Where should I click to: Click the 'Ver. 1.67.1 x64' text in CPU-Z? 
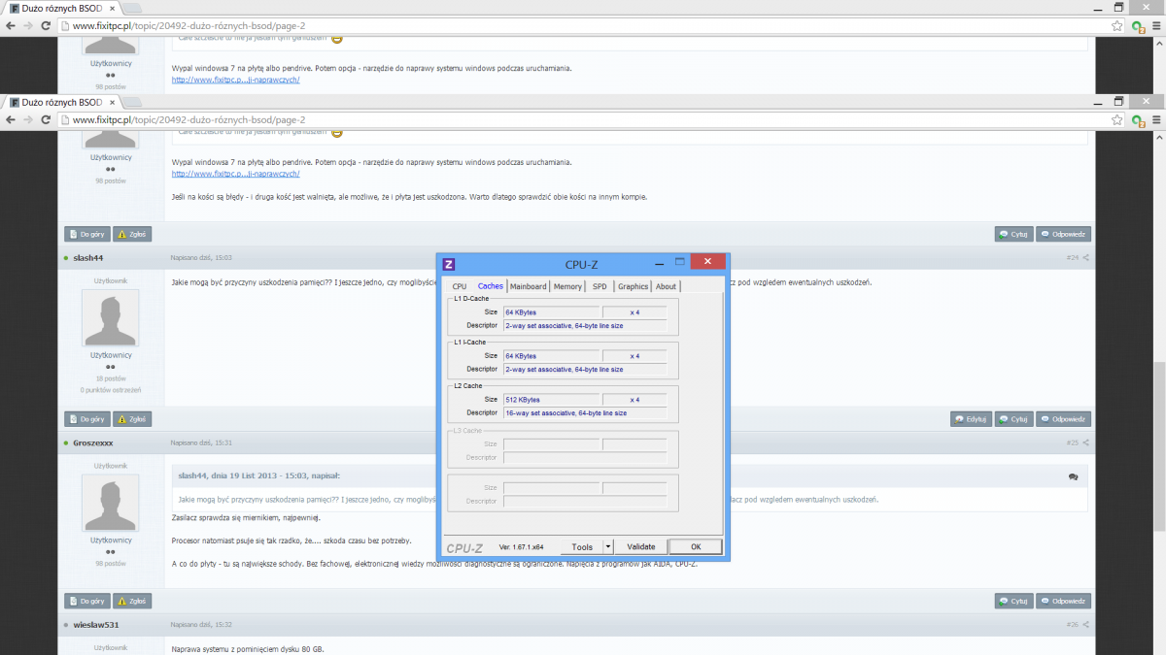[x=521, y=547]
